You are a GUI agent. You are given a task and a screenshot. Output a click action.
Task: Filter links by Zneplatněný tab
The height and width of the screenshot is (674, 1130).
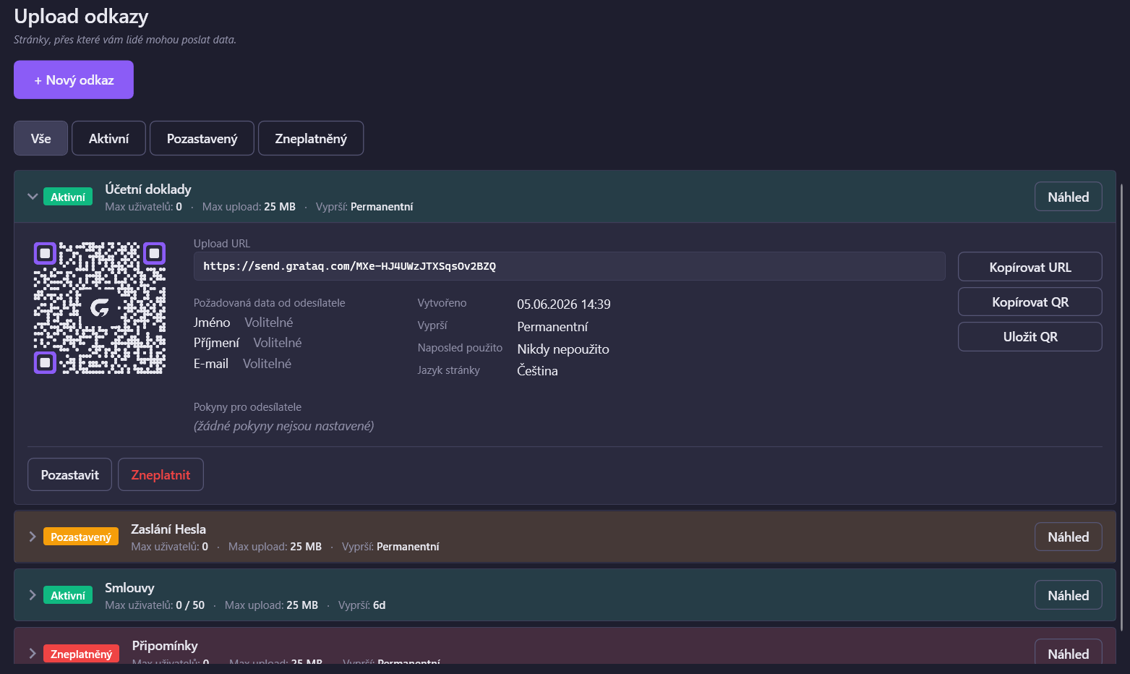[311, 138]
